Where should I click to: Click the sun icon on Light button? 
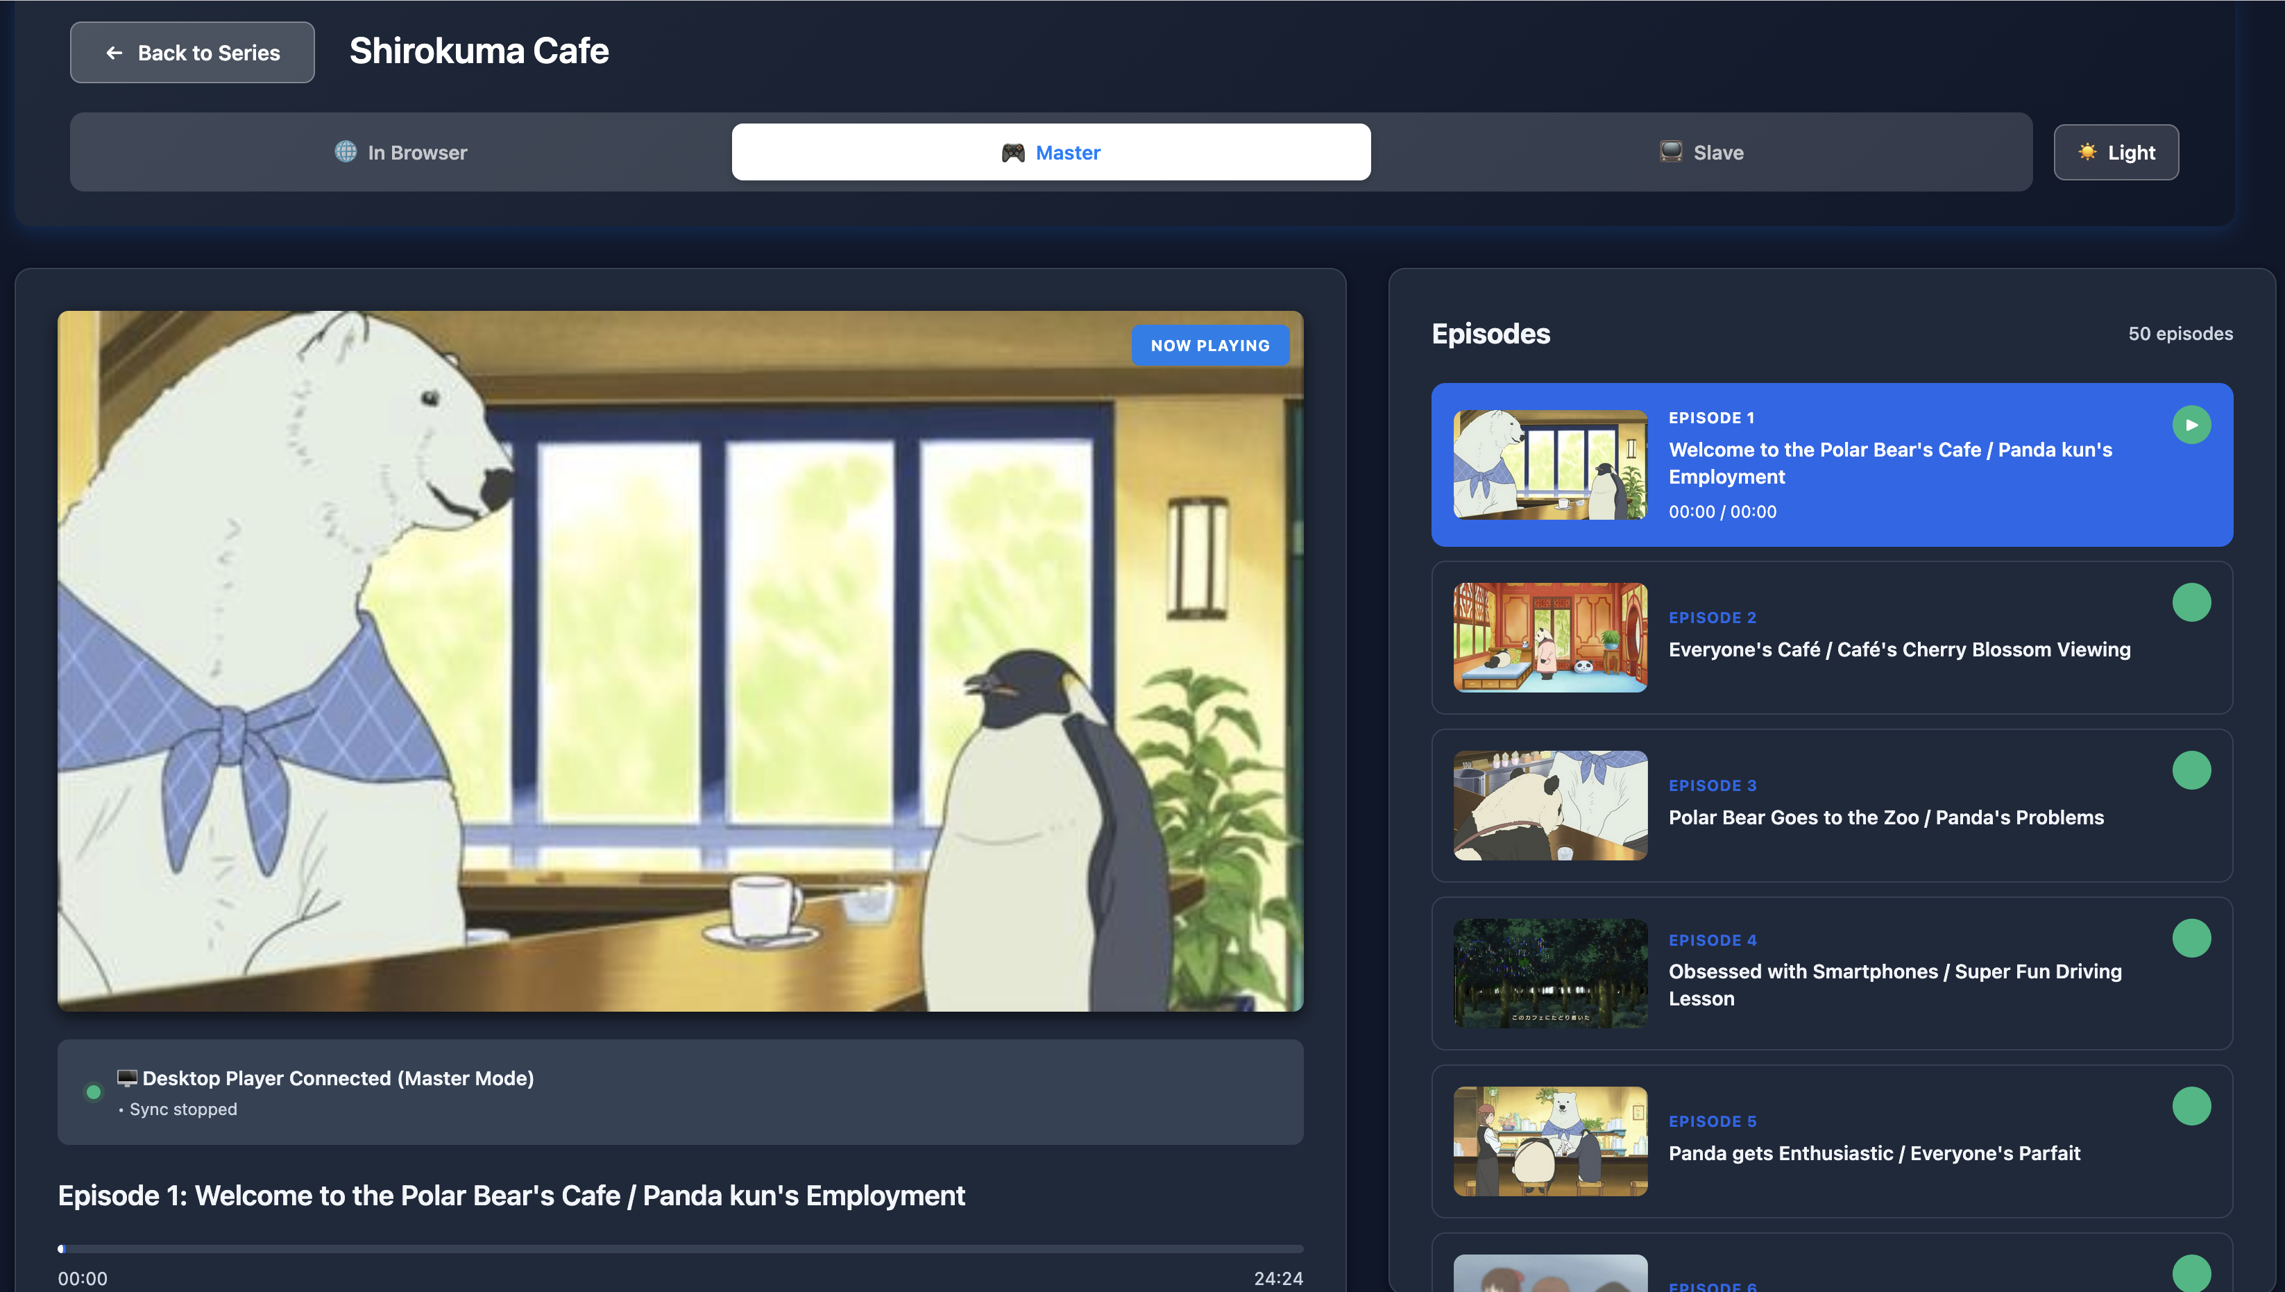click(2087, 152)
